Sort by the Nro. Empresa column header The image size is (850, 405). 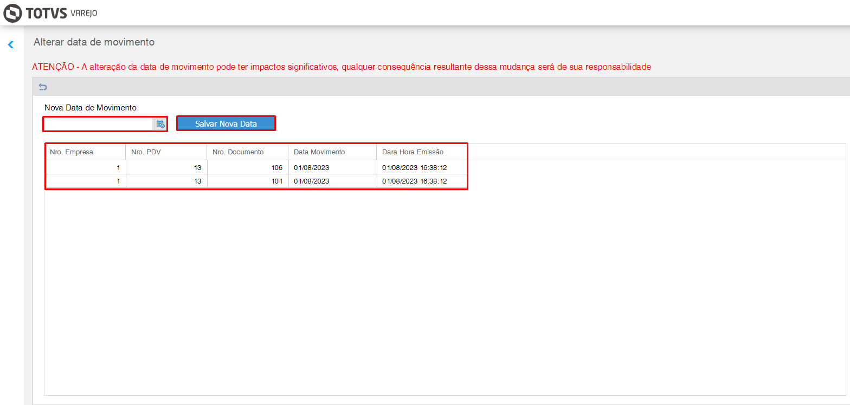pos(85,152)
